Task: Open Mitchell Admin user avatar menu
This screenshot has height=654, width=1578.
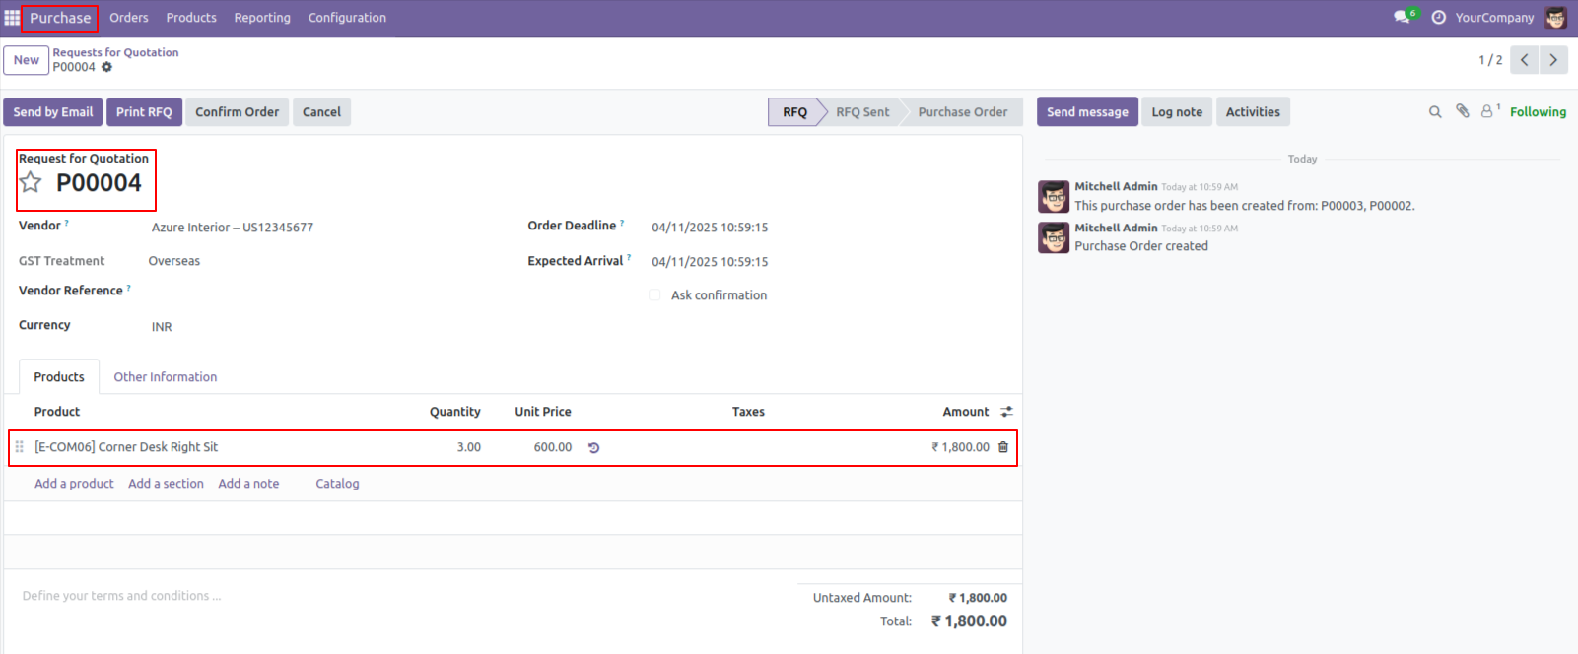Action: click(1555, 18)
